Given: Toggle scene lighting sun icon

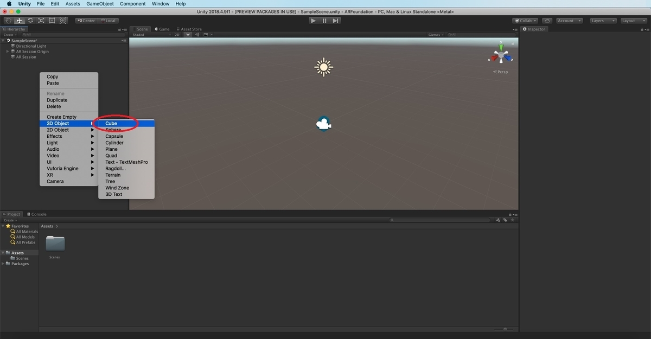Looking at the screenshot, I should pyautogui.click(x=188, y=35).
